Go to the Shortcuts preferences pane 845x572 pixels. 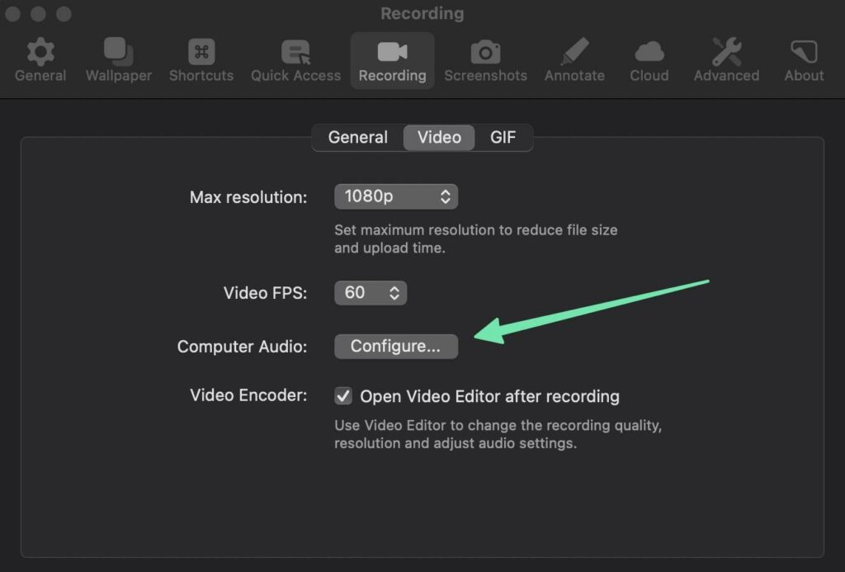pos(201,54)
